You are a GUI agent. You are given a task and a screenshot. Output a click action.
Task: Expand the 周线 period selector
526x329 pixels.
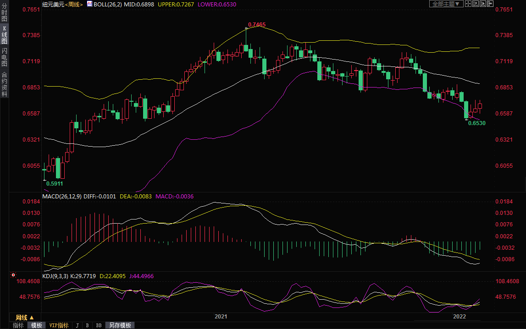click(25, 317)
